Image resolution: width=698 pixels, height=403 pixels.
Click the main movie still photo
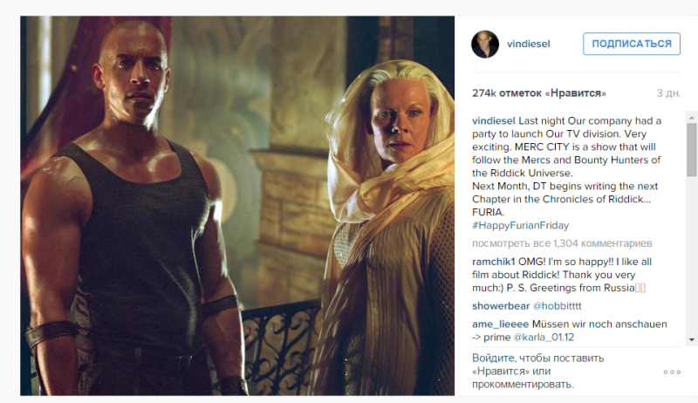point(237,206)
